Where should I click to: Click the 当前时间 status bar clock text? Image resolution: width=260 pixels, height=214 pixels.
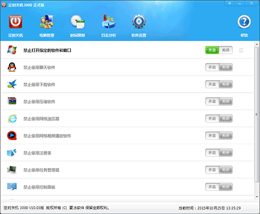[x=210, y=208]
